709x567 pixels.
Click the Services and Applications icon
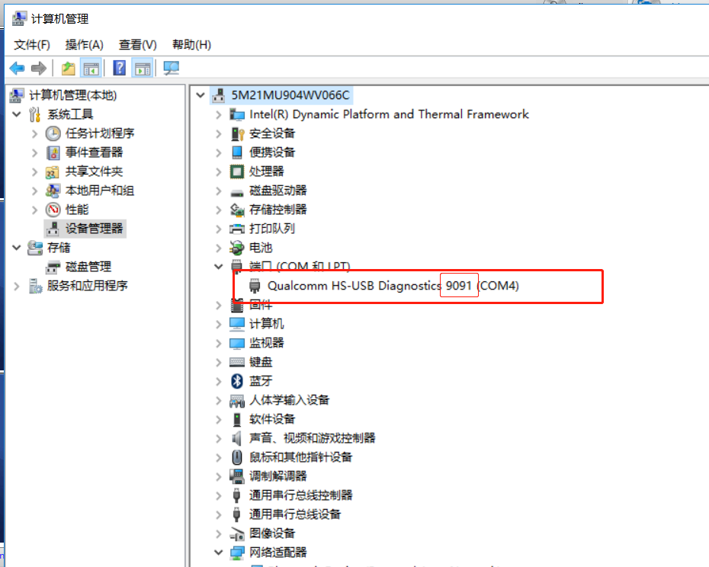[35, 286]
